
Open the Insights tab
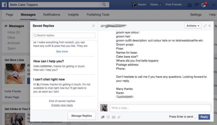[x=73, y=15]
